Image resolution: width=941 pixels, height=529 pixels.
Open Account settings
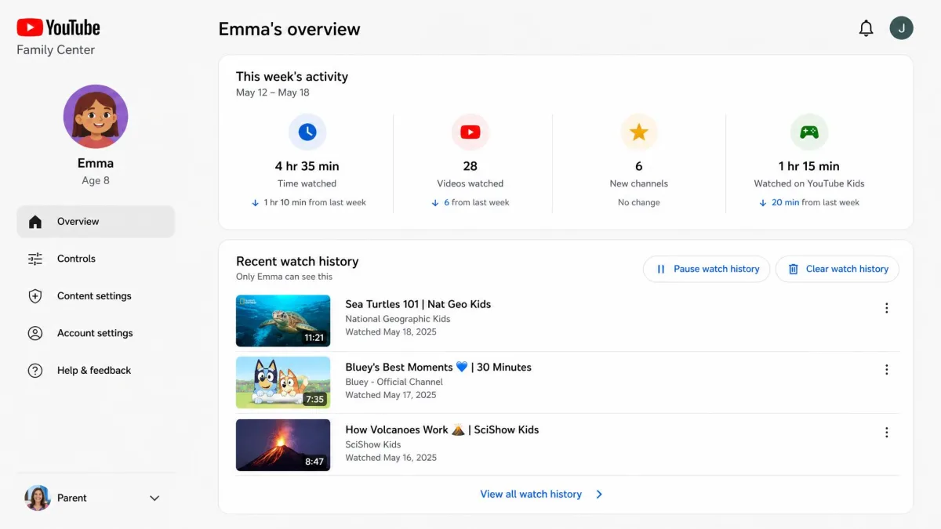(x=96, y=333)
